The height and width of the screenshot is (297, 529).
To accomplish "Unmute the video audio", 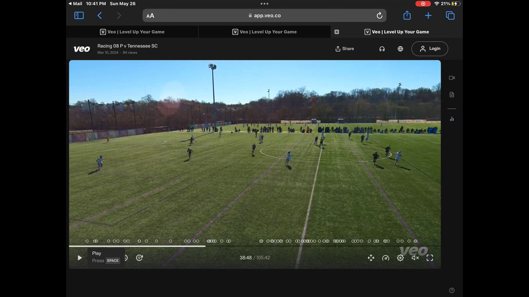I will pos(415,258).
